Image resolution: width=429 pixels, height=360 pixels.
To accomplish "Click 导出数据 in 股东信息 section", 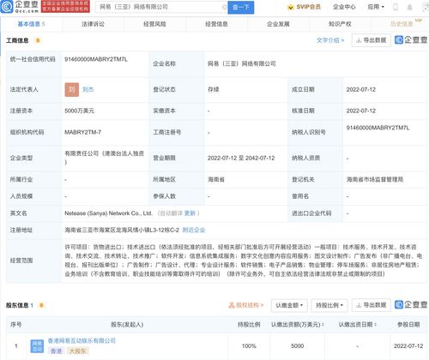I will [372, 305].
